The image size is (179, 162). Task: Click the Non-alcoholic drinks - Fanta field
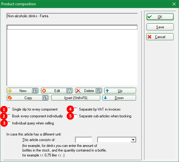72,16
